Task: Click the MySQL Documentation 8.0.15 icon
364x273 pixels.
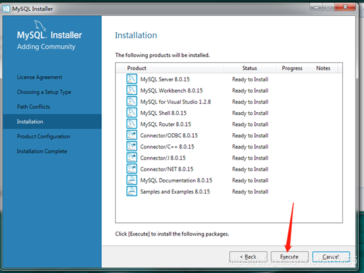Action: [x=131, y=180]
